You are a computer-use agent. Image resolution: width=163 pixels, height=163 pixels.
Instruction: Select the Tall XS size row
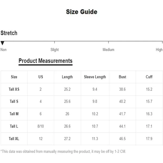14,89
